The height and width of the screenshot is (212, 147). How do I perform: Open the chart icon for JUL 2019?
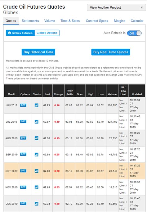click(36, 122)
